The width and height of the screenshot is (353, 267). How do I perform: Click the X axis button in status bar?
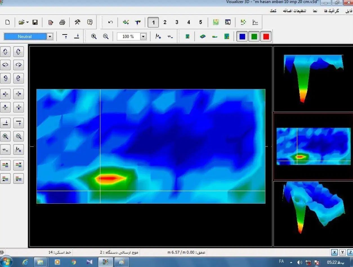click(334, 252)
